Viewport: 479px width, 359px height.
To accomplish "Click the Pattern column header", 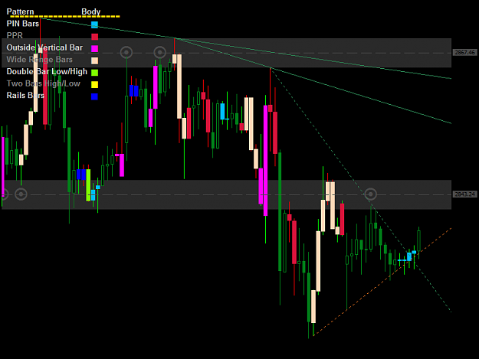I will pyautogui.click(x=20, y=11).
